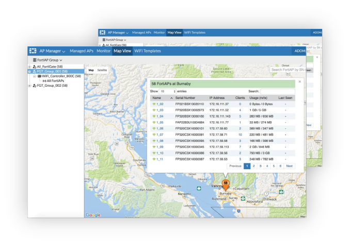
Task: Click WiFi Templates in the back window
Action: coord(195,32)
